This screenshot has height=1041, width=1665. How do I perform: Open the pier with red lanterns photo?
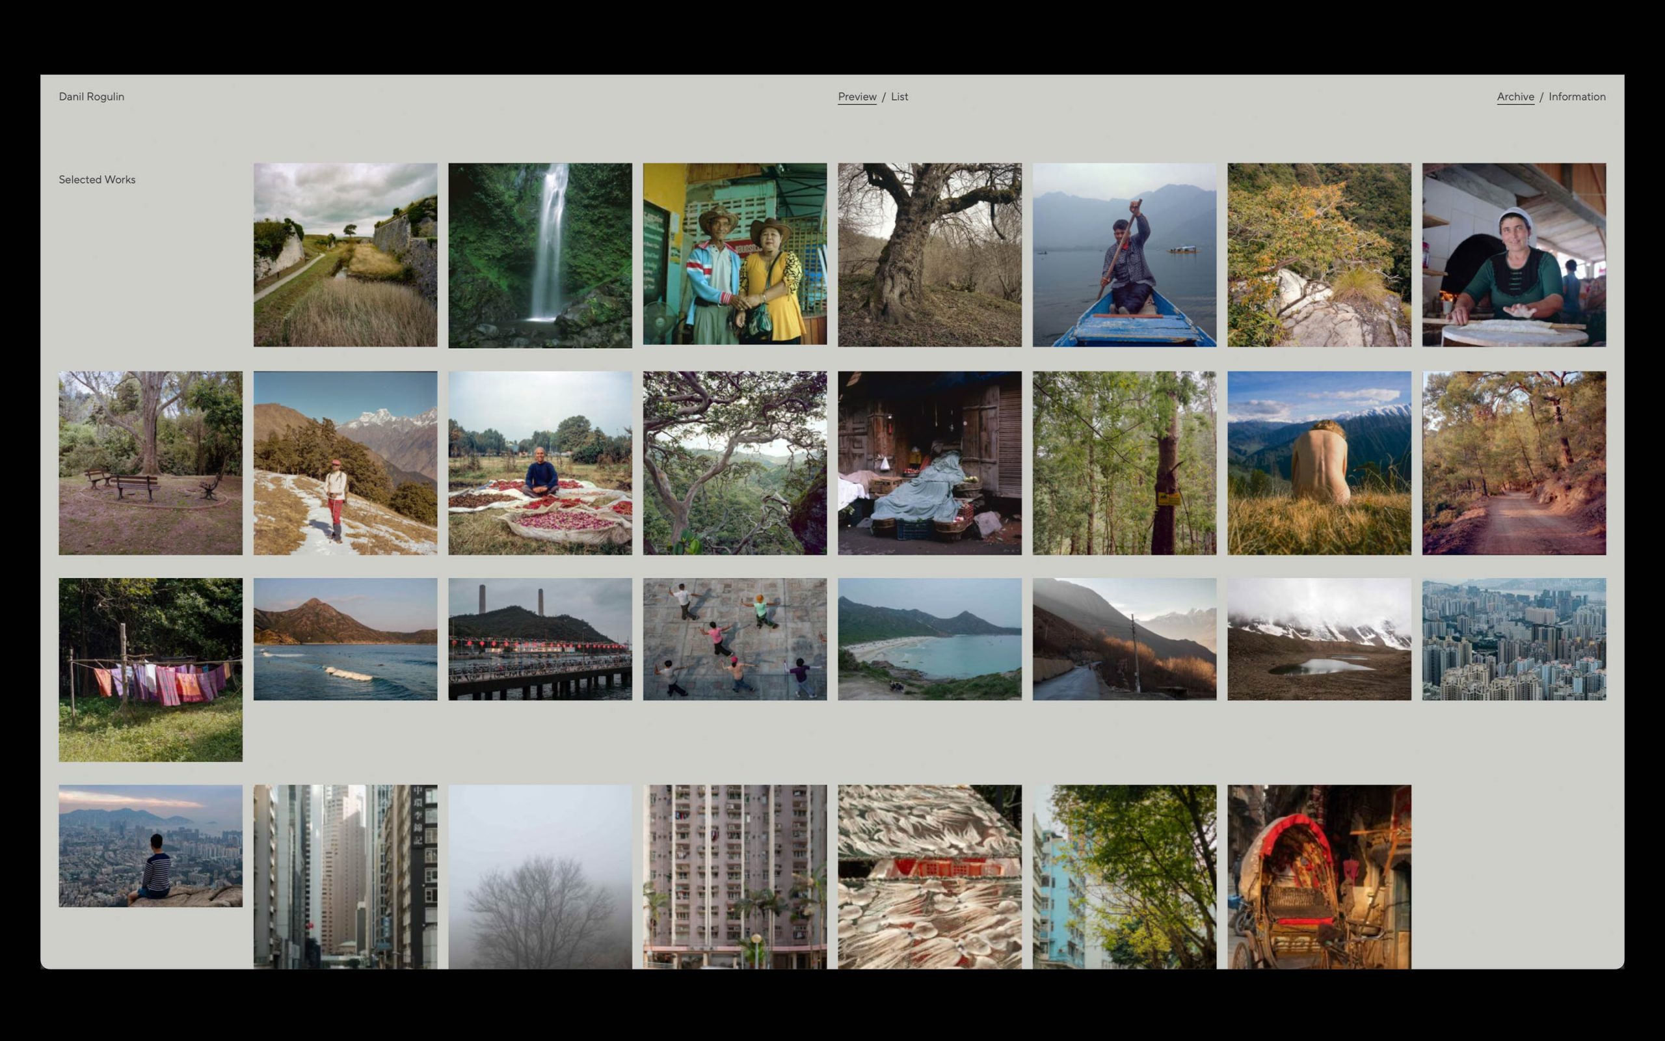point(540,639)
